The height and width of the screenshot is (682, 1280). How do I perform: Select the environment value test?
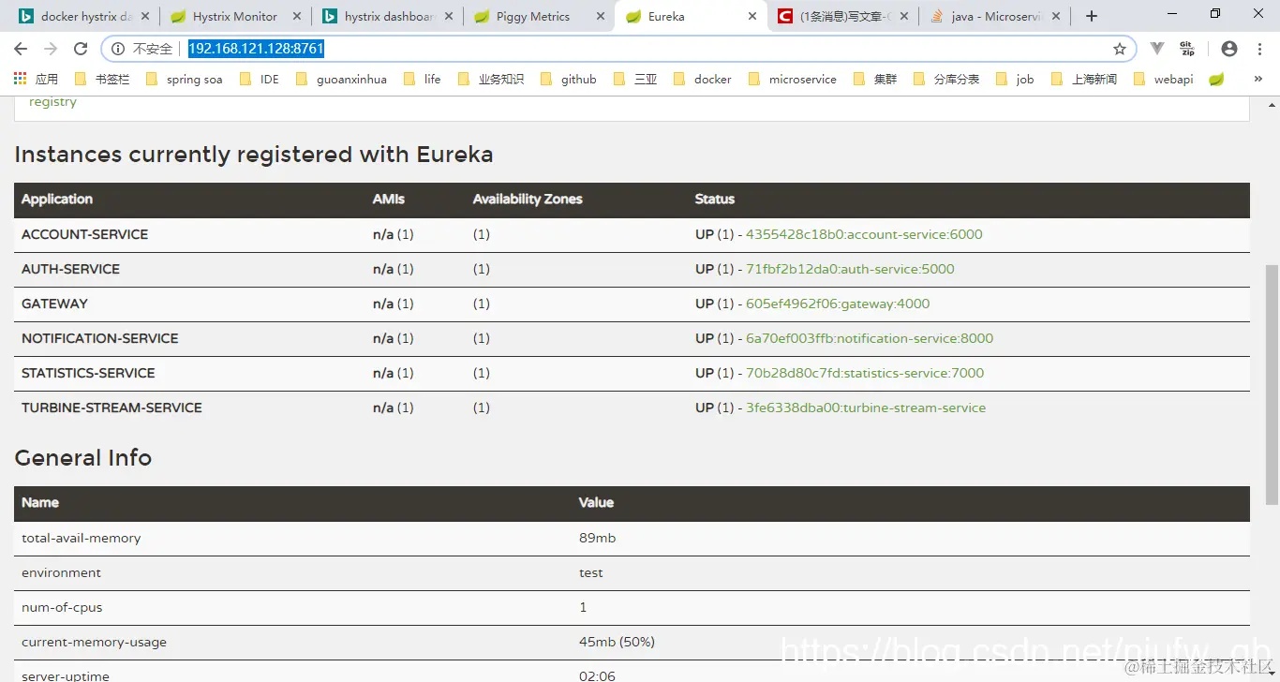click(591, 572)
